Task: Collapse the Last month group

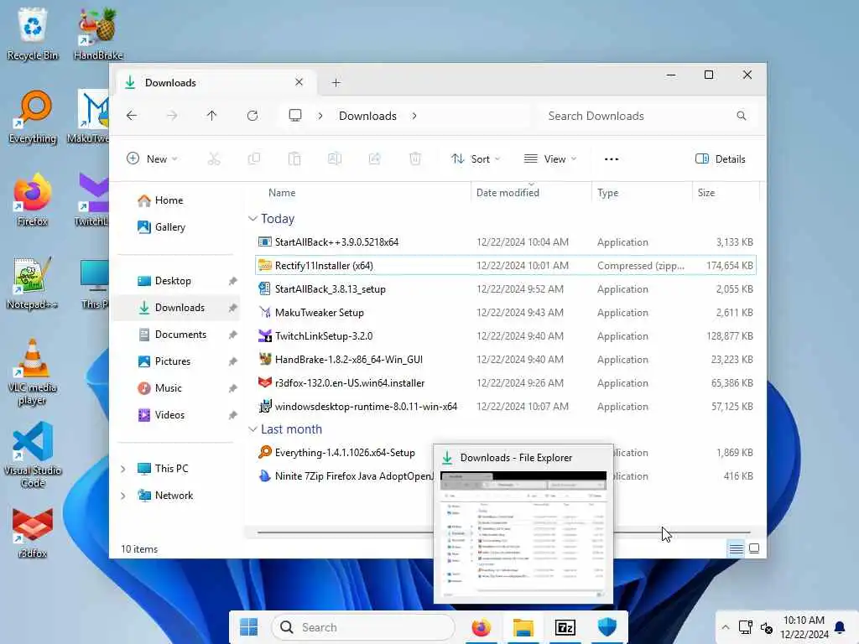Action: pos(252,429)
